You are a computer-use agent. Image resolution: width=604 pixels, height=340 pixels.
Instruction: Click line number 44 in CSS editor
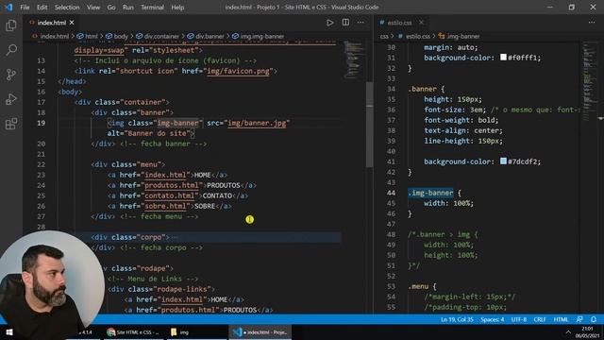[x=391, y=193]
